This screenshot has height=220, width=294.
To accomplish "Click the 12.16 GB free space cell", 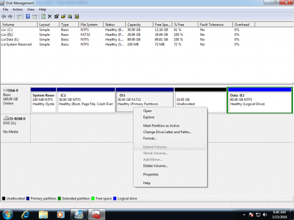I will [x=161, y=30].
